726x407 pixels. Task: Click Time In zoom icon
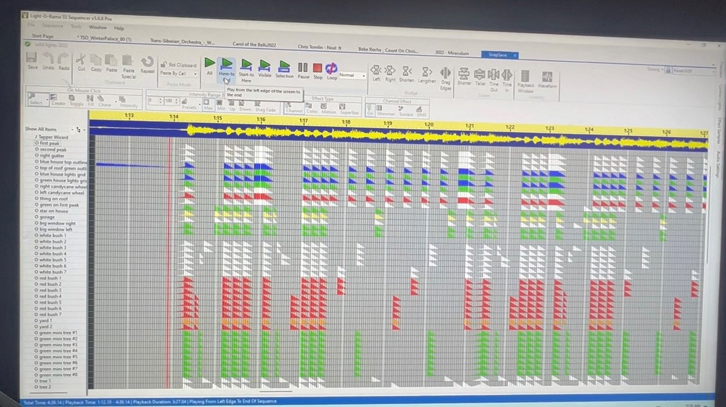pyautogui.click(x=507, y=80)
